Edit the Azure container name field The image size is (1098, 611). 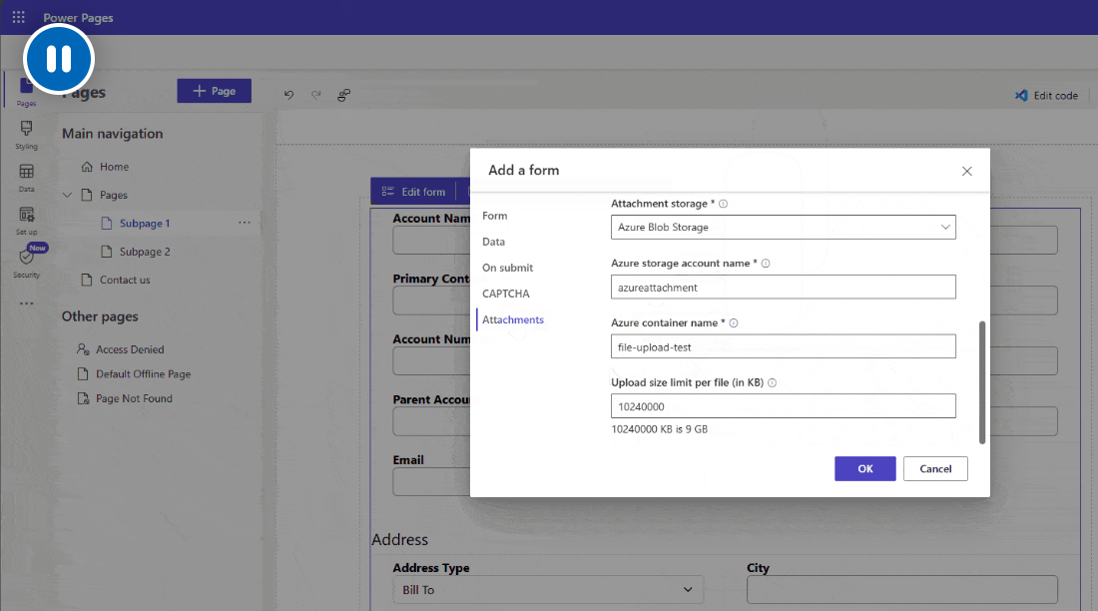click(x=783, y=346)
